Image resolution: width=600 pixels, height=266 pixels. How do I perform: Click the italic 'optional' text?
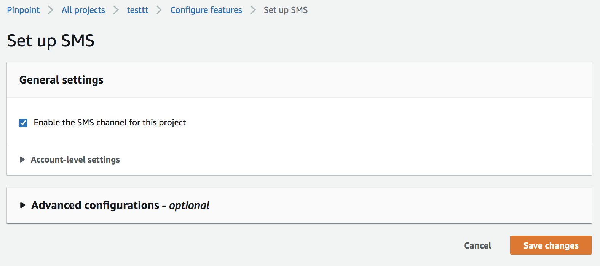click(x=189, y=206)
